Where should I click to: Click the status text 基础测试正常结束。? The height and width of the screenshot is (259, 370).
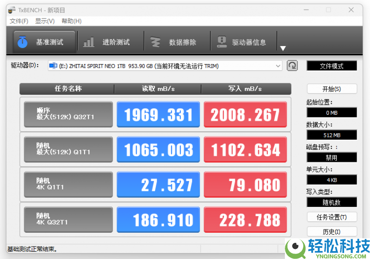tap(32, 249)
